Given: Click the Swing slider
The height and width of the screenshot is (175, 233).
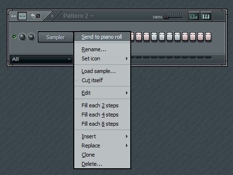Looking at the screenshot, I should tap(173, 17).
